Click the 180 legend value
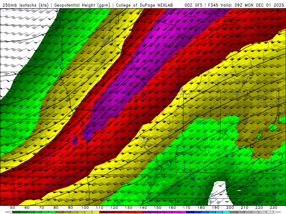The image size is (286, 214). pyautogui.click(x=201, y=208)
